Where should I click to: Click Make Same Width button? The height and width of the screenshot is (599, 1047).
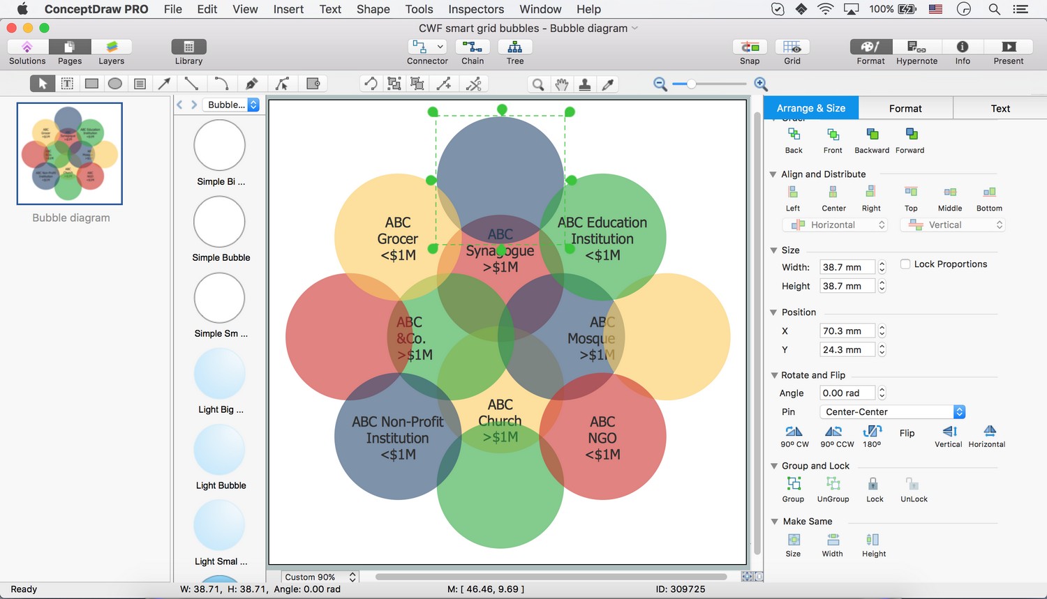(833, 540)
